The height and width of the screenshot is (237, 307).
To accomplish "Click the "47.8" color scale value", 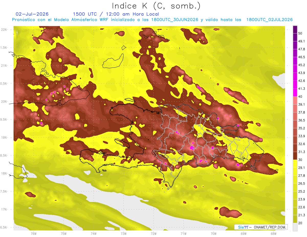I will point(302,49).
